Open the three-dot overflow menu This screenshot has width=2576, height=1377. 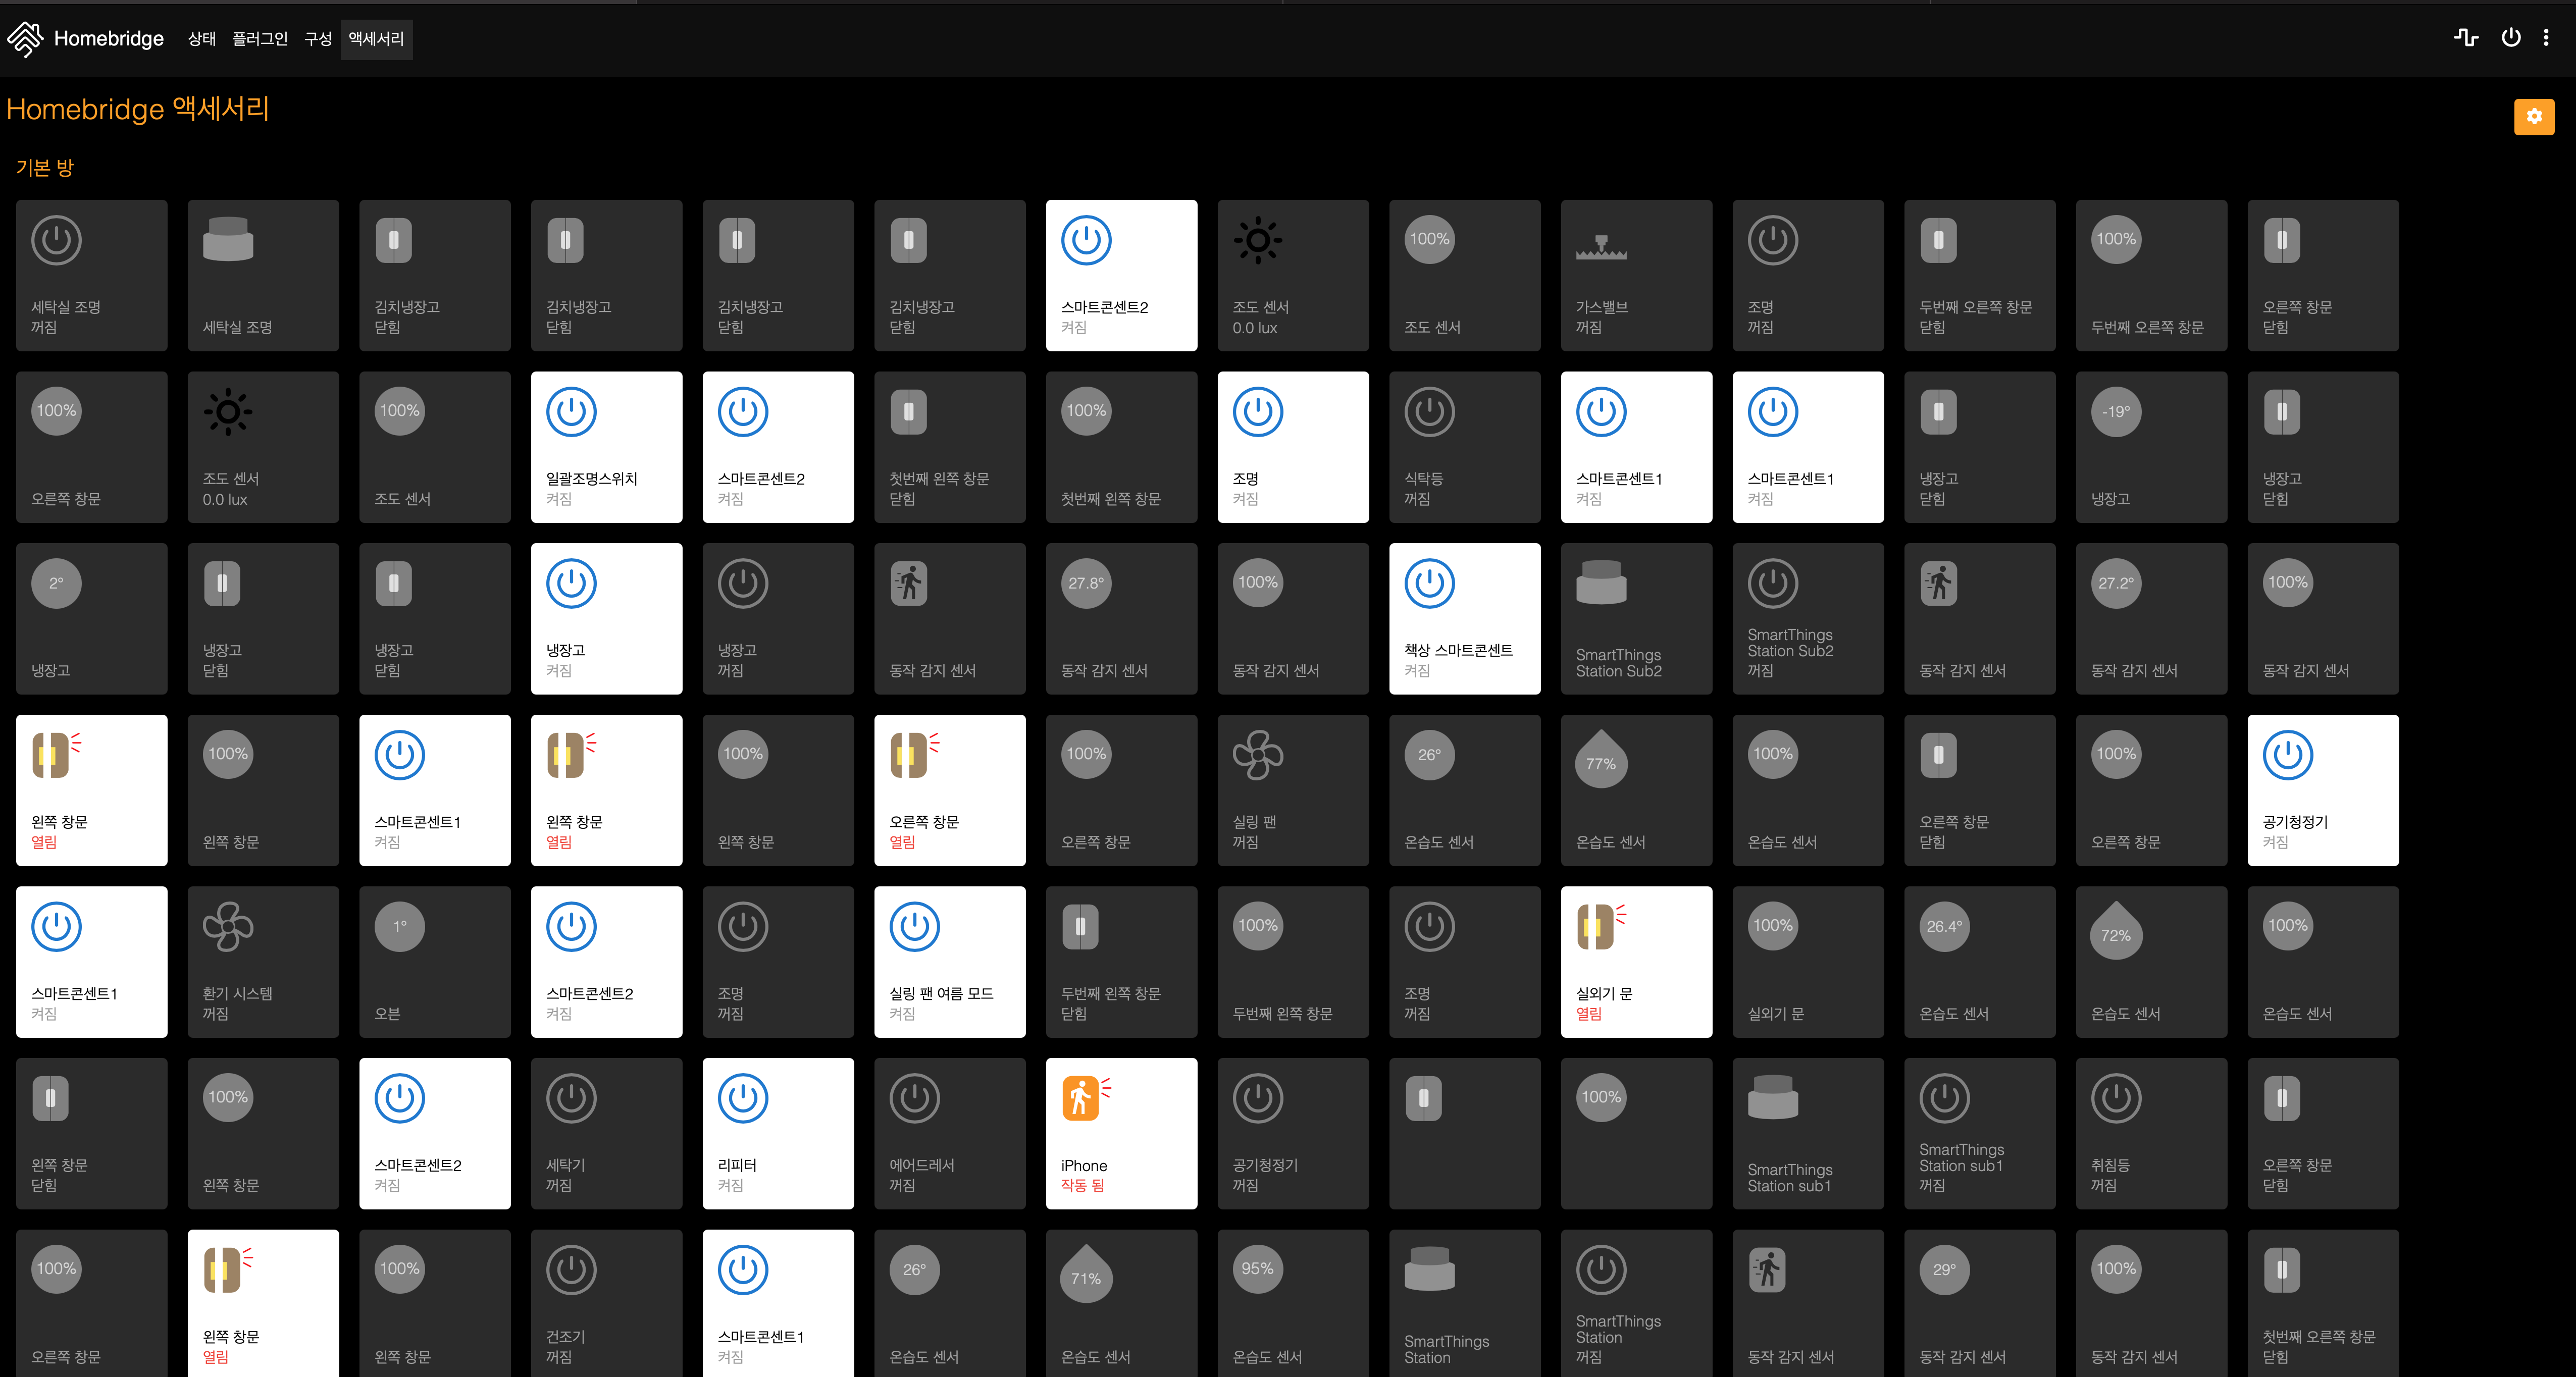pos(2546,38)
